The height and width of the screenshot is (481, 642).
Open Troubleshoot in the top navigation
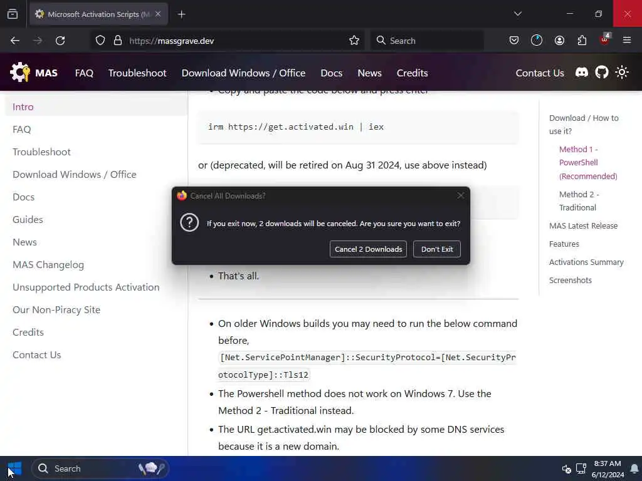coord(137,73)
